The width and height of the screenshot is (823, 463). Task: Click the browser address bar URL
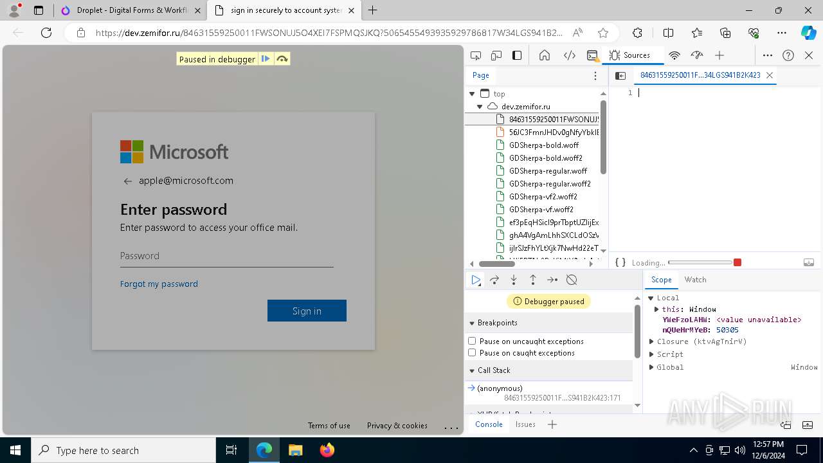click(x=329, y=33)
